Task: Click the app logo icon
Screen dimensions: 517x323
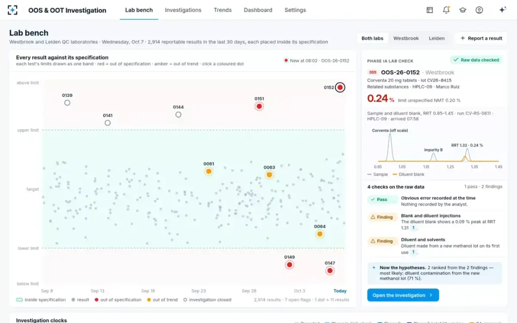Action: pos(12,10)
